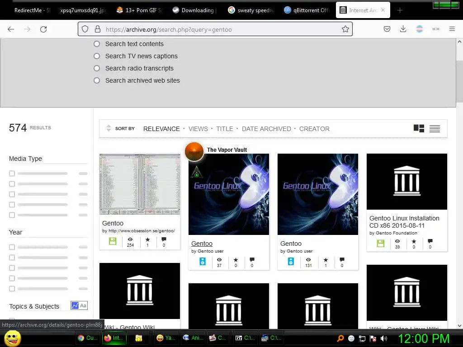Image resolution: width=463 pixels, height=347 pixels.
Task: Toggle sort direction arrows
Action: point(109,128)
